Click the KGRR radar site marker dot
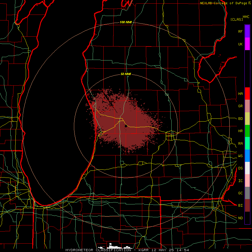 coord(126,126)
